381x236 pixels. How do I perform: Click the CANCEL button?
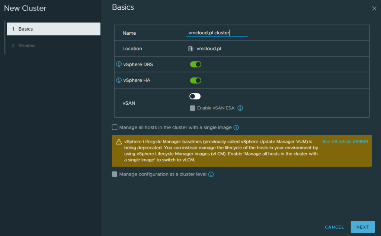point(334,227)
